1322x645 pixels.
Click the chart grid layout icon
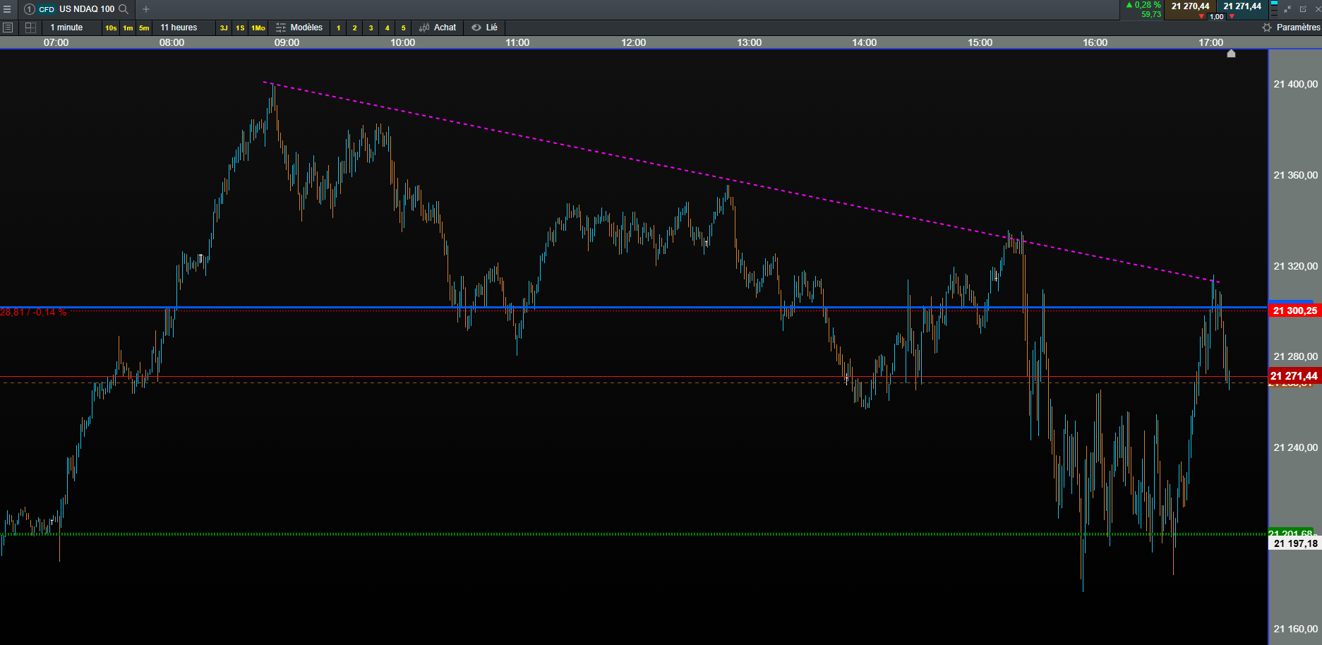pyautogui.click(x=30, y=28)
